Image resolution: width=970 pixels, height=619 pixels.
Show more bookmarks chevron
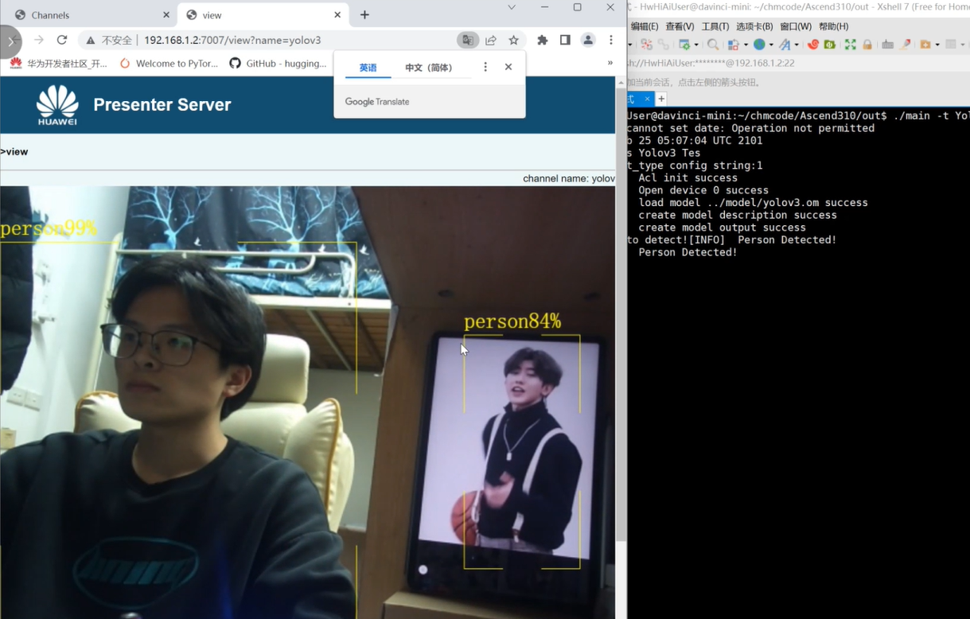610,63
